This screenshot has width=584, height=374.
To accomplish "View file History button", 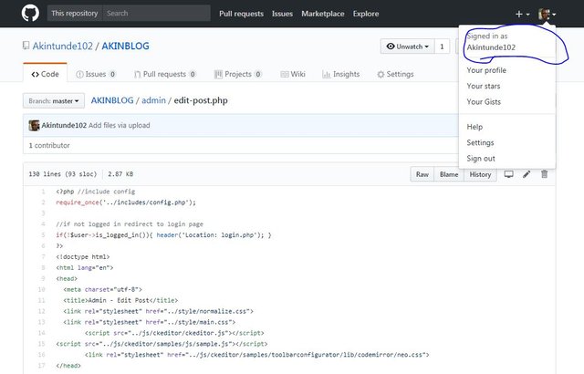I will pos(480,173).
